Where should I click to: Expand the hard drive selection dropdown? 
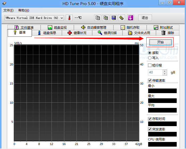(x=62, y=18)
